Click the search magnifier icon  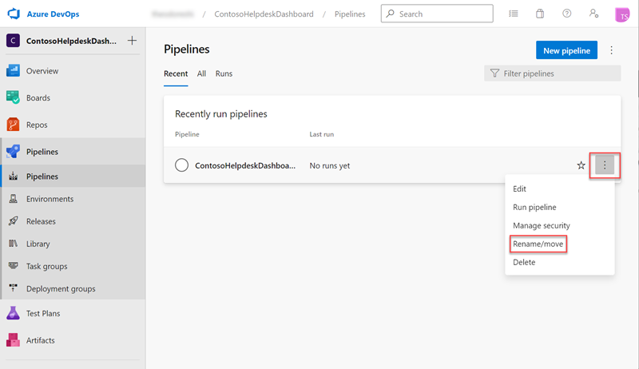[x=391, y=14]
